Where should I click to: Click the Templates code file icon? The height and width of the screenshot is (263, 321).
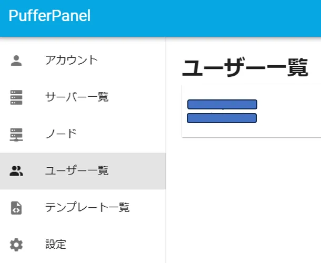click(x=16, y=208)
